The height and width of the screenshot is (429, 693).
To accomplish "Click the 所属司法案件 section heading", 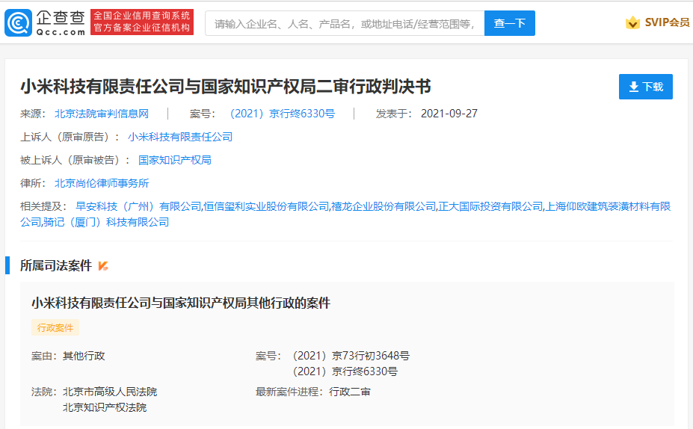I will pyautogui.click(x=56, y=265).
